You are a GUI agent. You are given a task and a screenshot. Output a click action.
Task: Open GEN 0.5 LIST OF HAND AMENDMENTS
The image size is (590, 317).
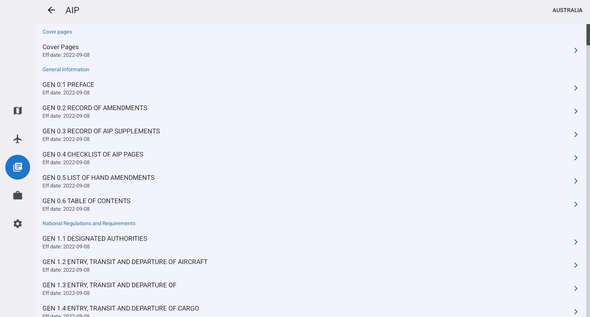coord(311,181)
